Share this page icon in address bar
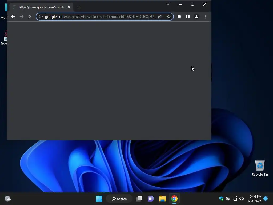The image size is (273, 205). click(x=160, y=17)
